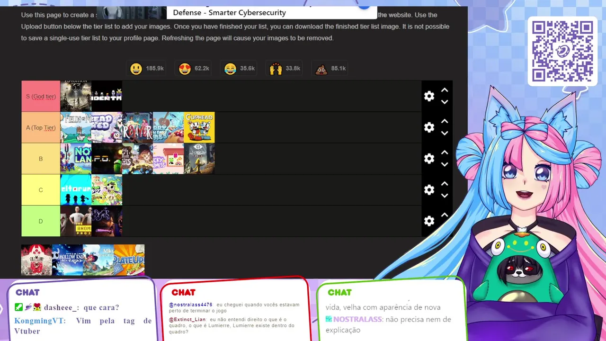Screen dimensions: 606x341
Task: Select the Nova Lands thumbnail in B tier
Action: coord(76,159)
